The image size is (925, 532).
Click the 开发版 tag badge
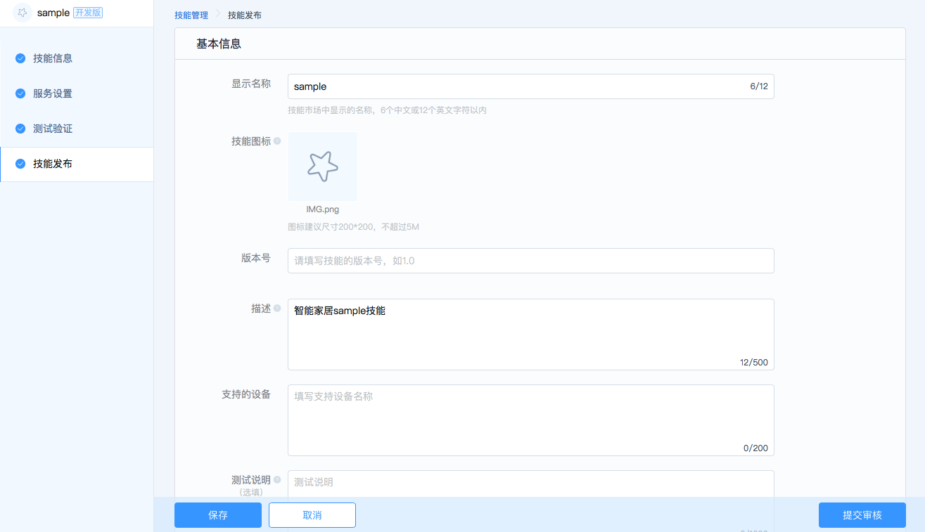coord(88,13)
